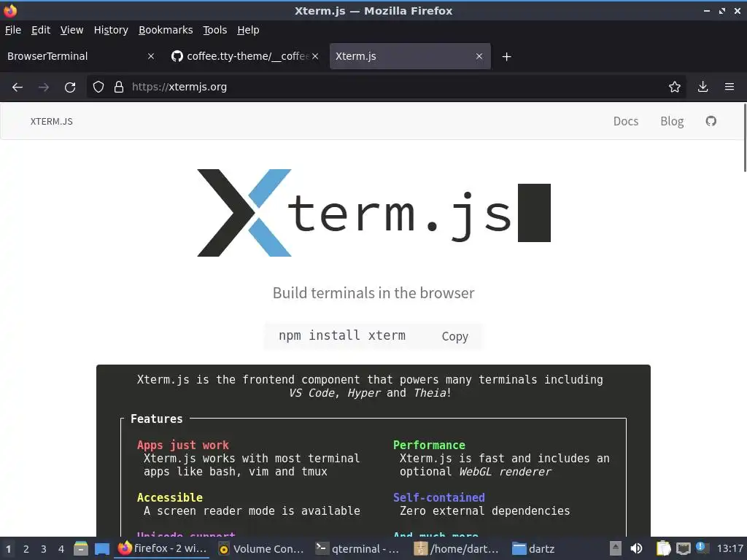This screenshot has height=560, width=747.
Task: Open a new tab with plus button
Action: point(506,57)
